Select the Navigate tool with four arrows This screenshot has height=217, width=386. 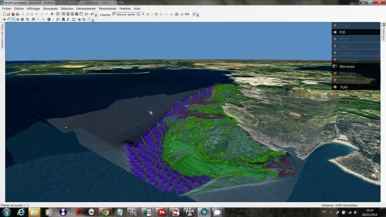pos(4,19)
